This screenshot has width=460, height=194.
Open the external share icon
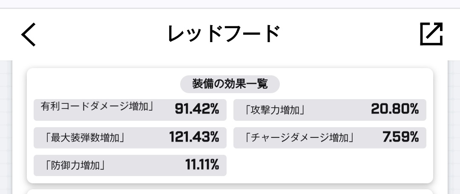431,34
